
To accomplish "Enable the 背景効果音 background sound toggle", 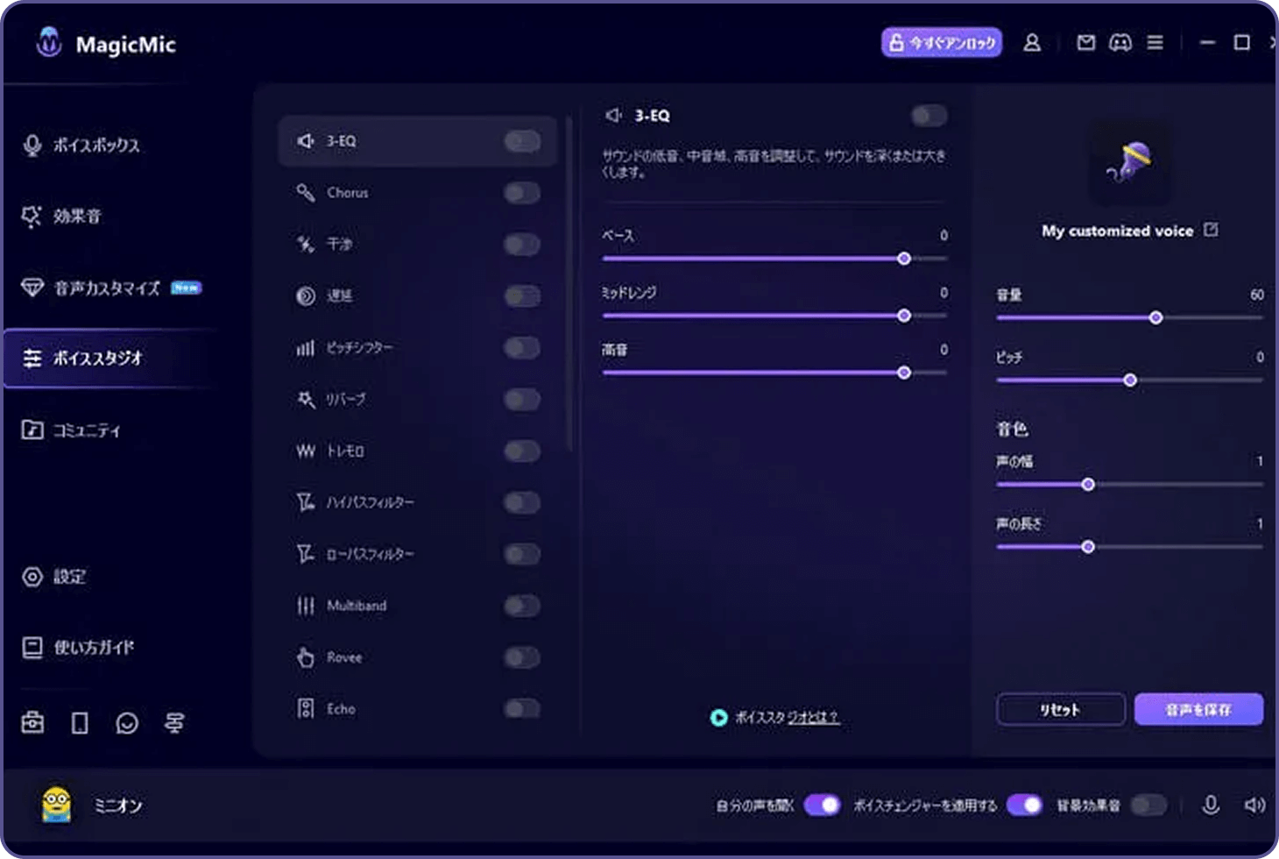I will [1148, 803].
